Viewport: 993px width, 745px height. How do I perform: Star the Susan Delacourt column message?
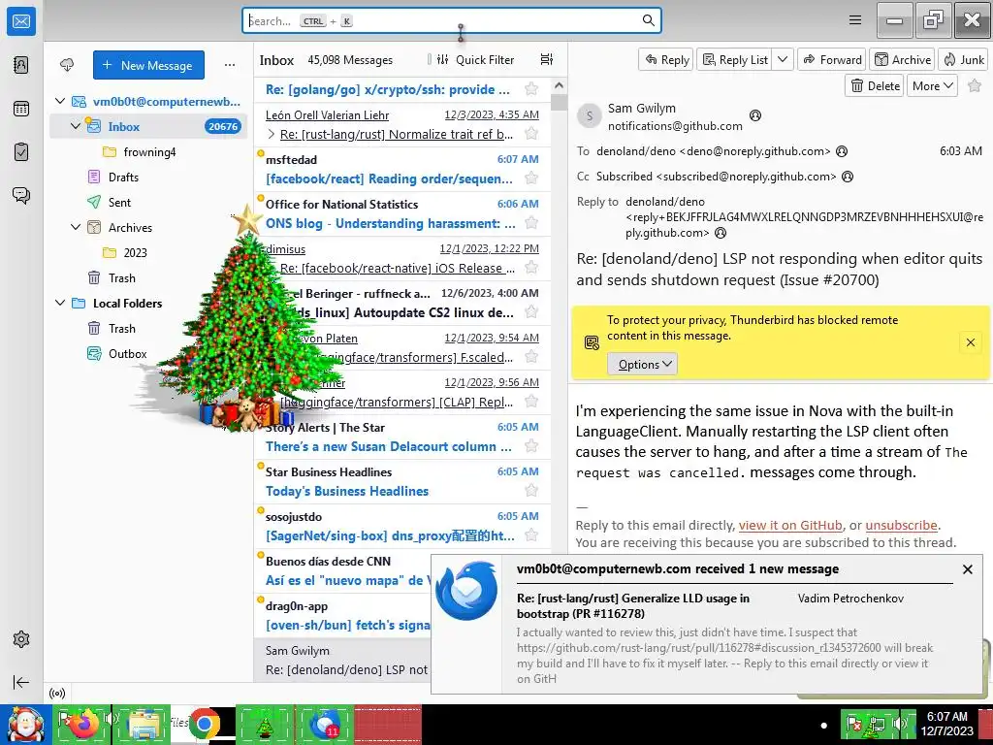coord(531,446)
